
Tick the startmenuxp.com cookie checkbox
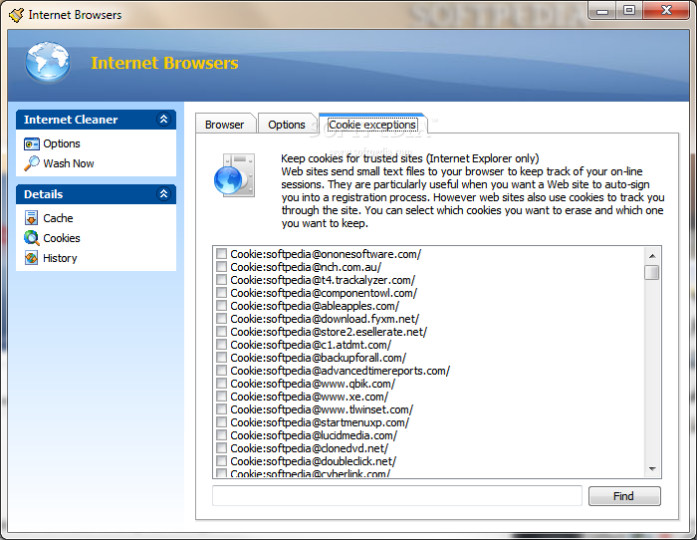(x=221, y=422)
